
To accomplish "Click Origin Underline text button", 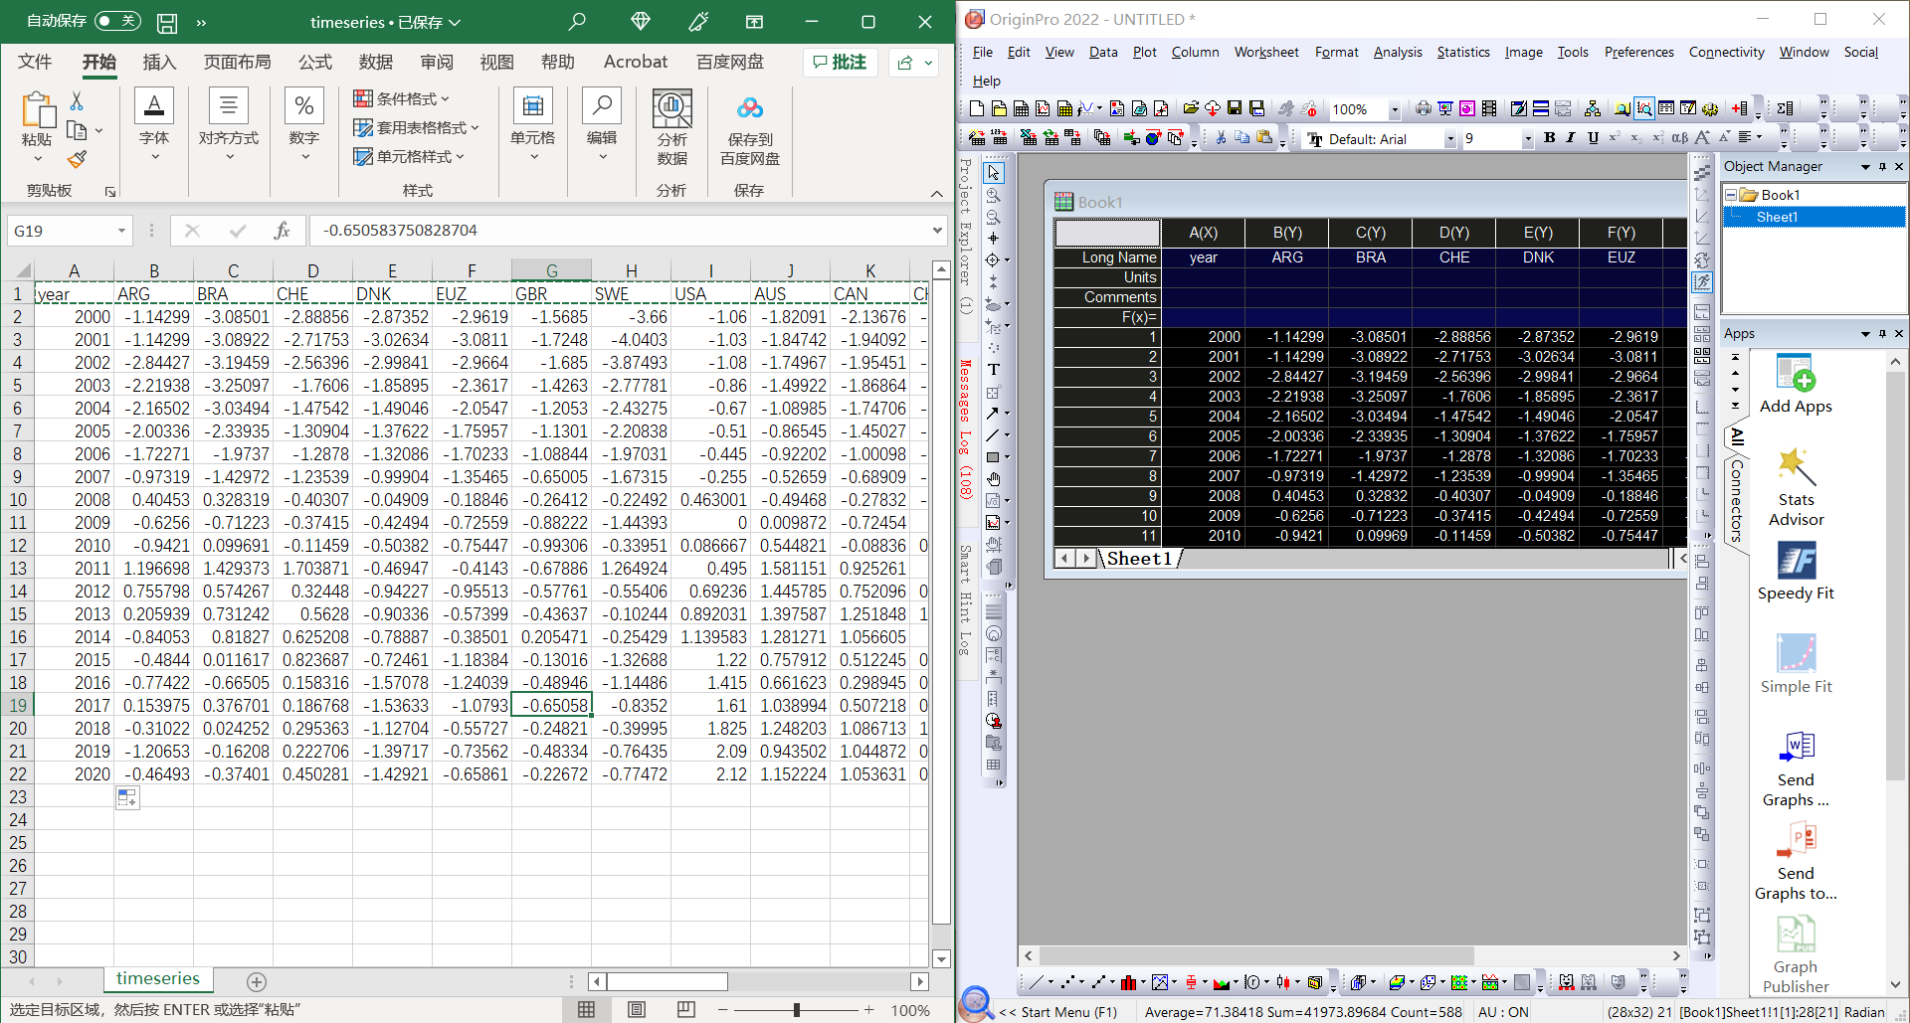I will click(x=1593, y=138).
